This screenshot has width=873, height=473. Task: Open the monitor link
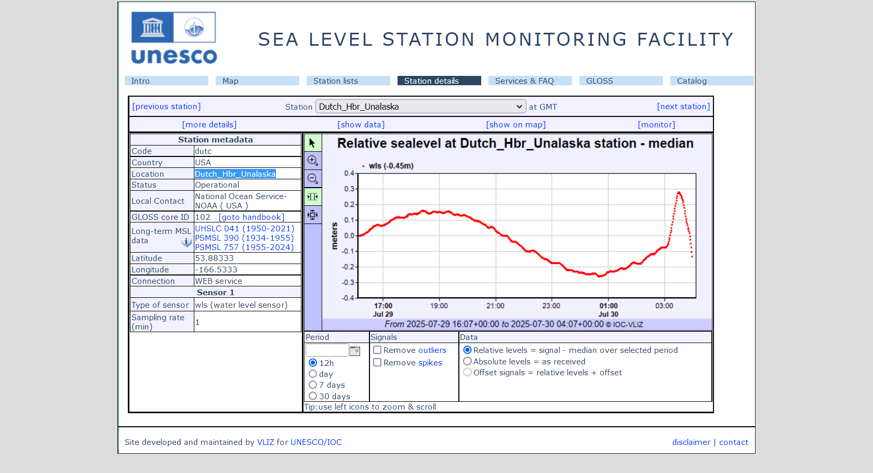(x=657, y=125)
